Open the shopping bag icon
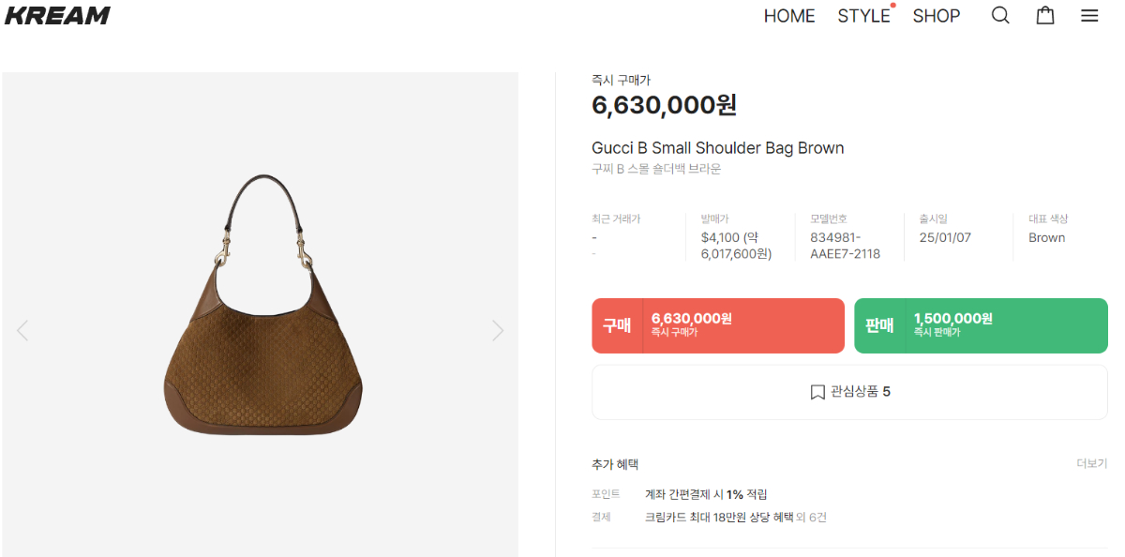1125x557 pixels. coord(1044,16)
